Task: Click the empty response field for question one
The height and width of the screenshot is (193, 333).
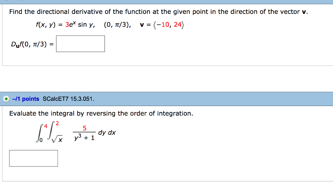Action: [x=80, y=43]
